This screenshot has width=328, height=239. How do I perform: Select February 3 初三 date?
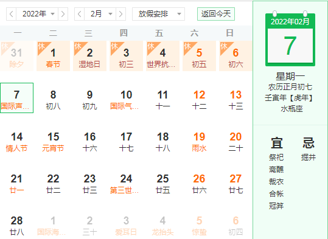click(126, 56)
